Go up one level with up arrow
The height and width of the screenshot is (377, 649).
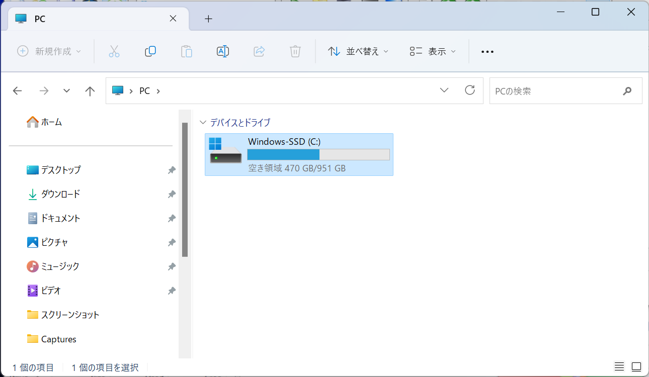[90, 91]
